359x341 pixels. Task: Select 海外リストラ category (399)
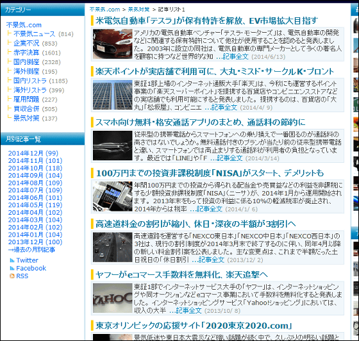[x=30, y=90]
